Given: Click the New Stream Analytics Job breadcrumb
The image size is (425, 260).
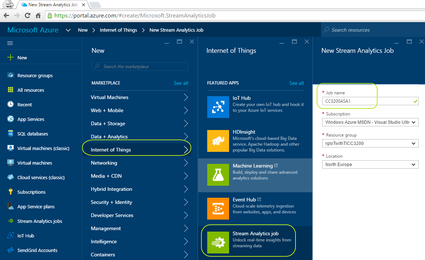Looking at the screenshot, I should (x=177, y=30).
